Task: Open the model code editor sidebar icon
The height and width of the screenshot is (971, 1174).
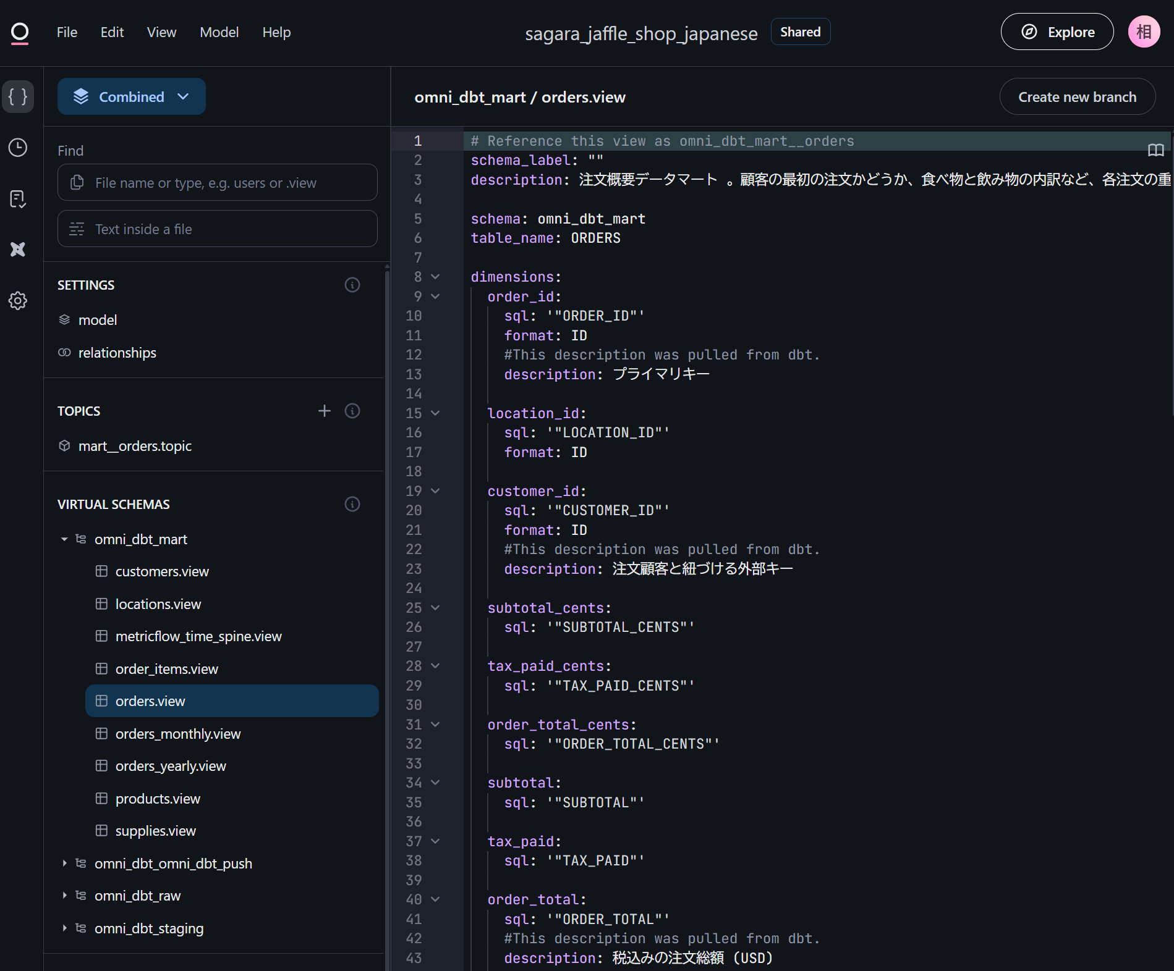Action: [18, 96]
